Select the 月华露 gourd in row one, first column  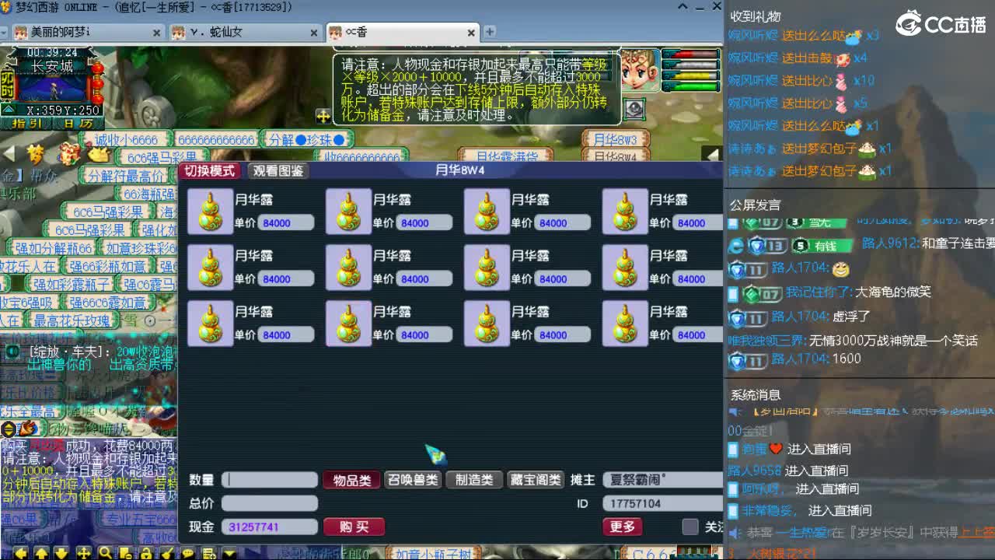(x=210, y=212)
